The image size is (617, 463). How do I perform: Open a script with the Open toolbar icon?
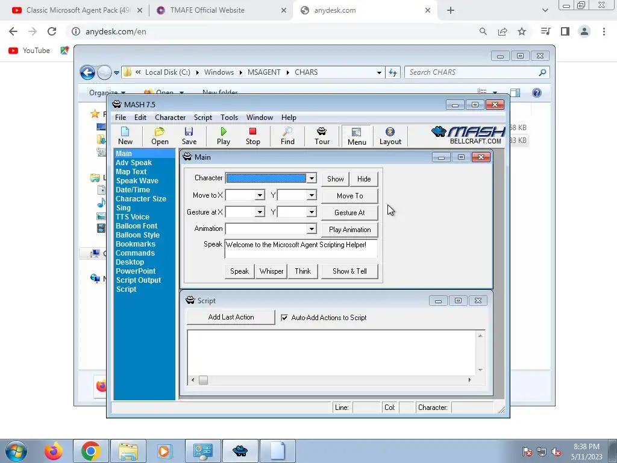[160, 136]
